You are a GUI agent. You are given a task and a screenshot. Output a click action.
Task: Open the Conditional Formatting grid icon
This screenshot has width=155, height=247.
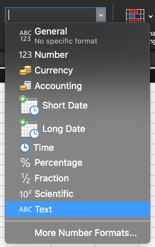[x=135, y=16]
